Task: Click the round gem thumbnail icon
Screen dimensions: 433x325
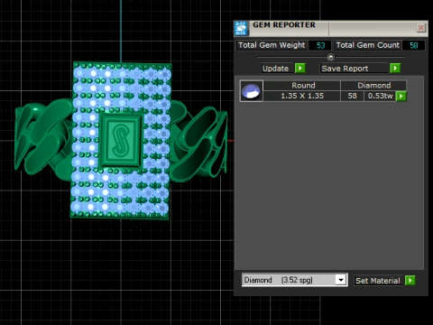Action: (252, 91)
